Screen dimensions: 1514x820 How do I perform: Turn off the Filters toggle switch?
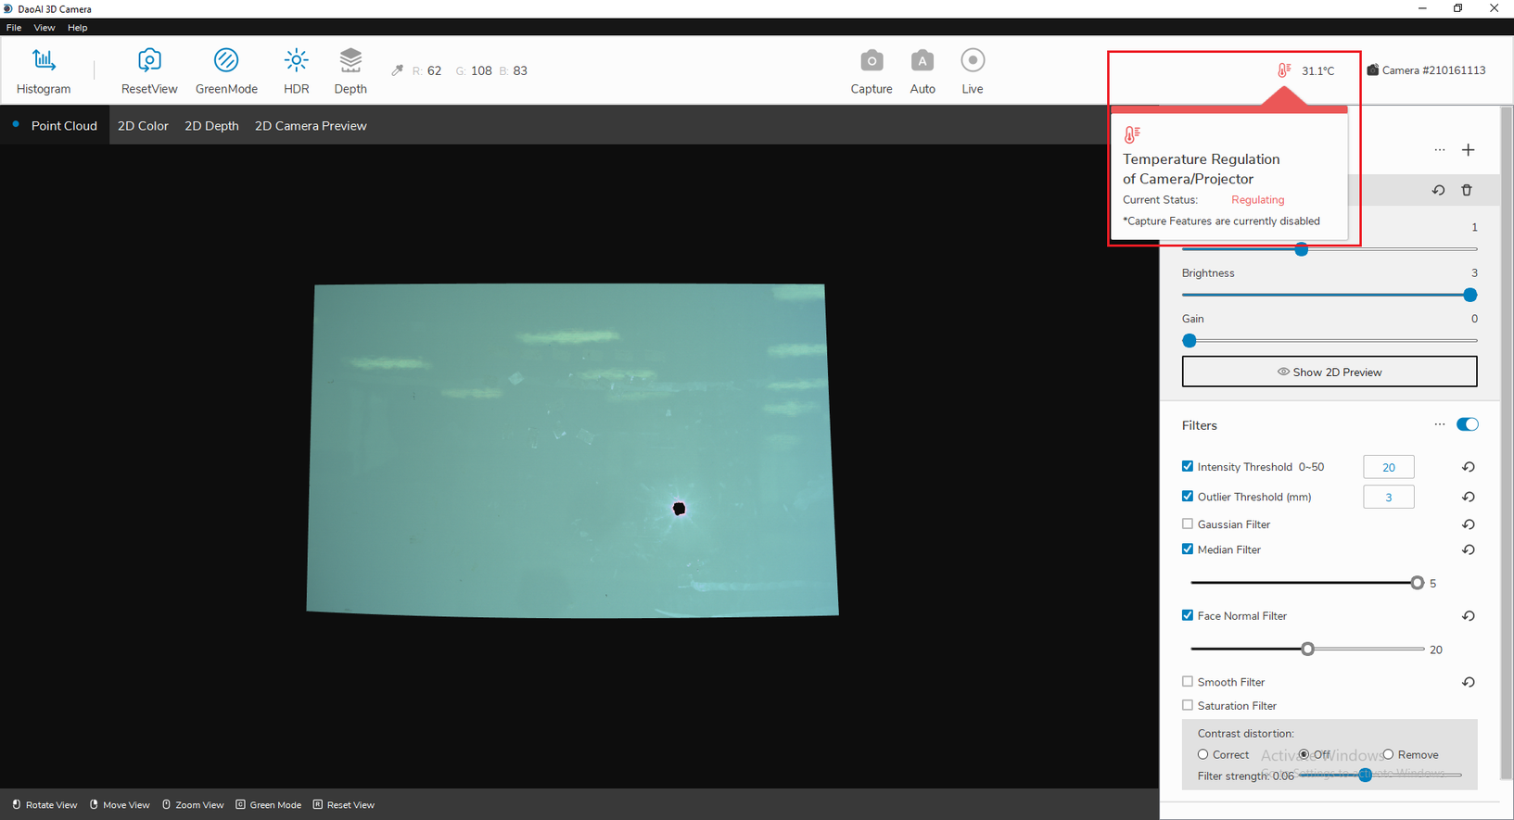pyautogui.click(x=1467, y=424)
